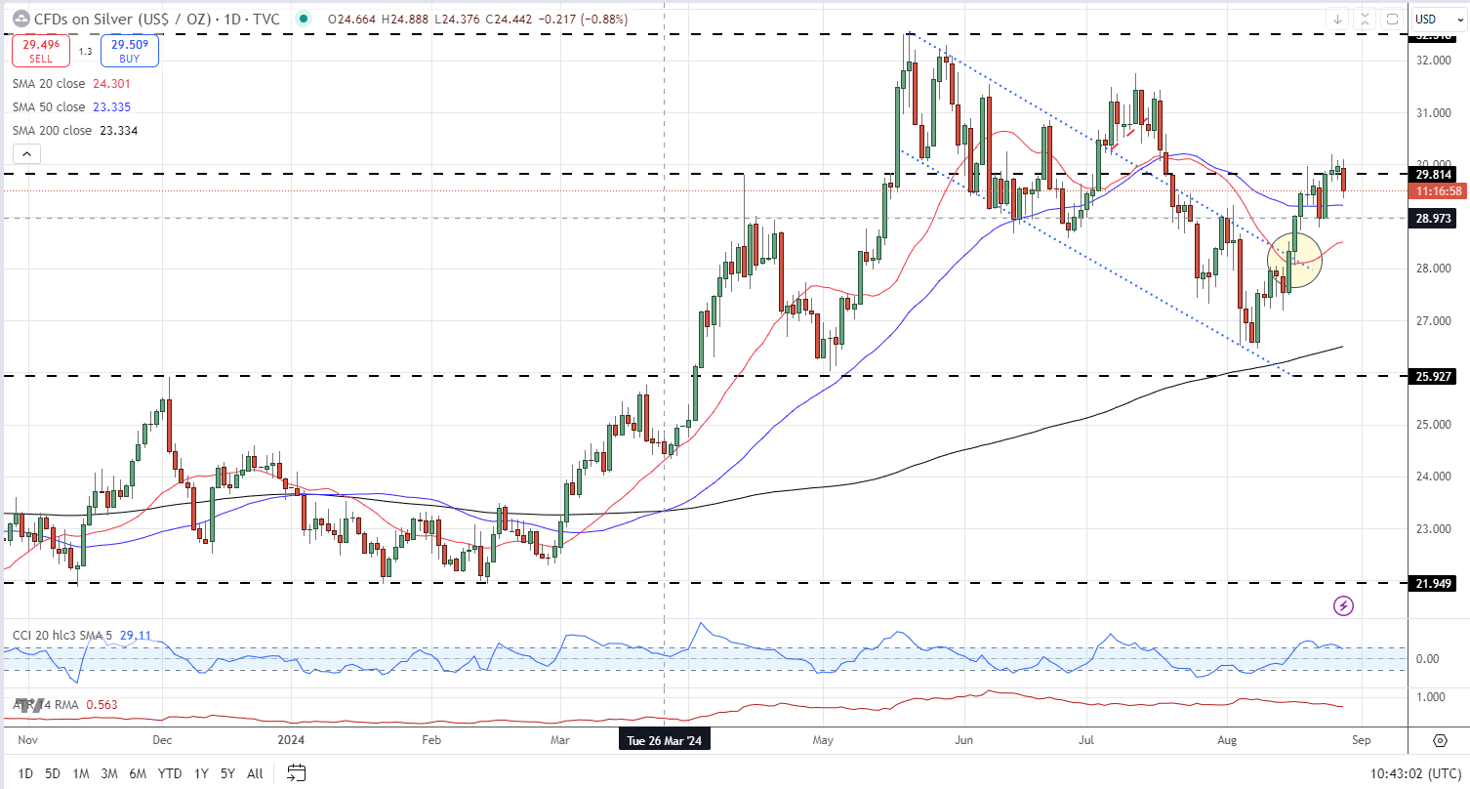The width and height of the screenshot is (1470, 789).
Task: Click the red SELL price button
Action: click(x=39, y=51)
